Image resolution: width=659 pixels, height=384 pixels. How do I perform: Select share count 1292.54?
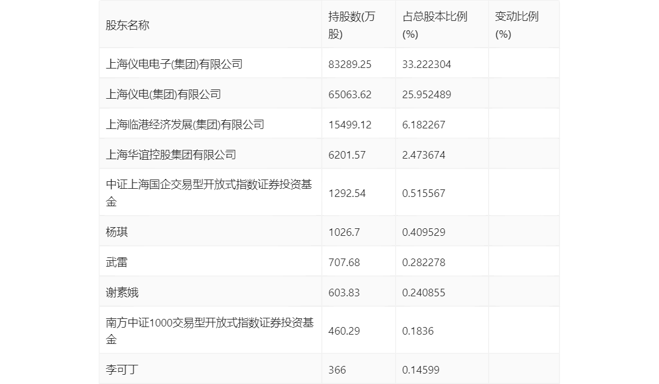click(347, 193)
